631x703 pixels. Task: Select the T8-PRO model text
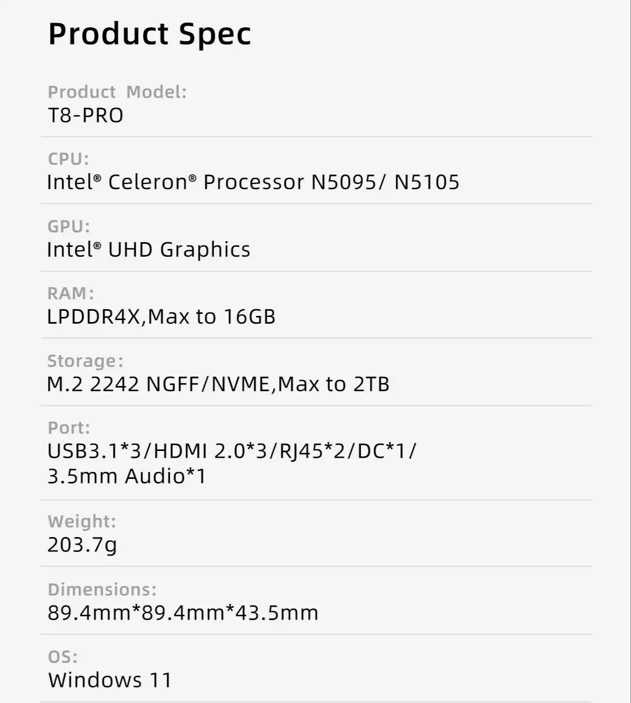pyautogui.click(x=86, y=115)
